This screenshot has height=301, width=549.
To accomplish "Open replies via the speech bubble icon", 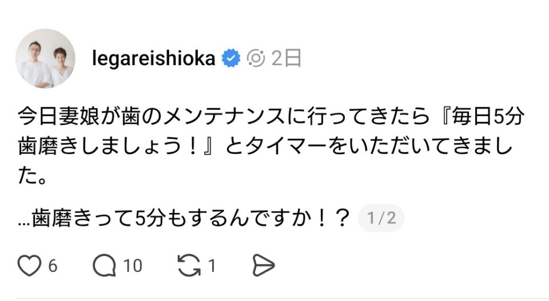I will click(104, 266).
